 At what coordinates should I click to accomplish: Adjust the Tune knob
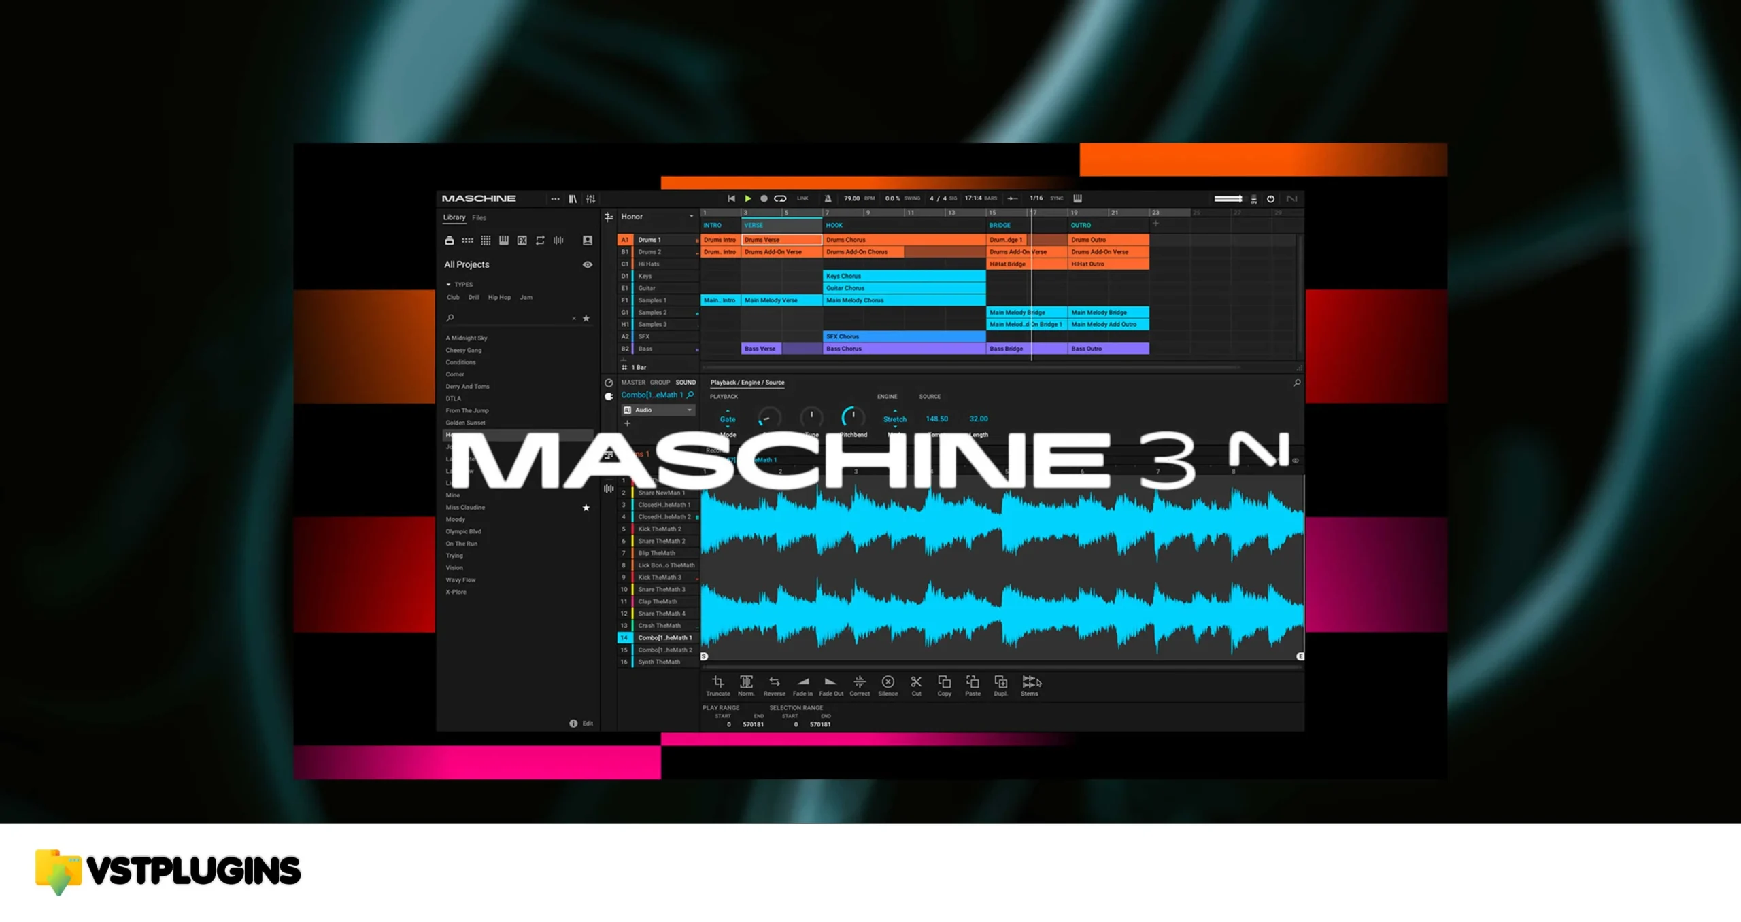coord(811,417)
